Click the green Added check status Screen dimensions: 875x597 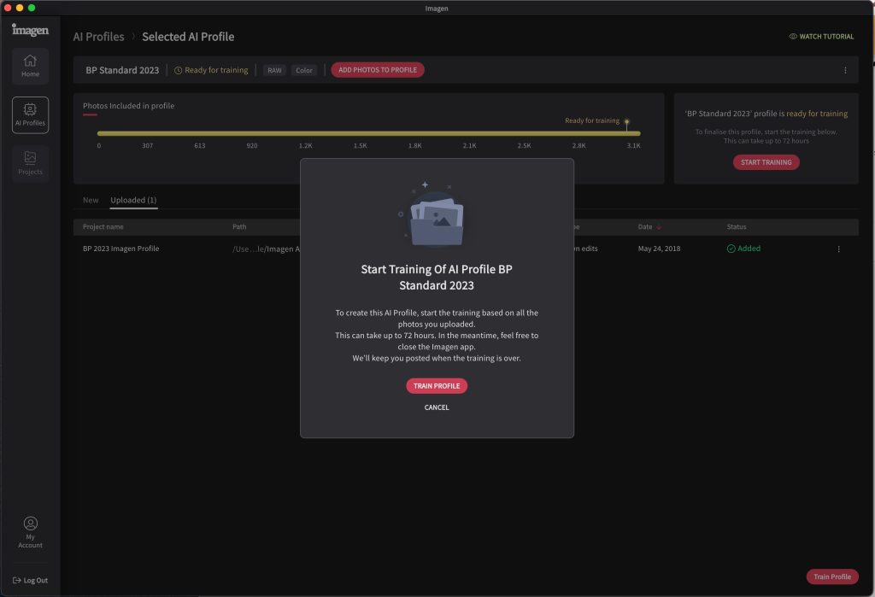(x=743, y=249)
